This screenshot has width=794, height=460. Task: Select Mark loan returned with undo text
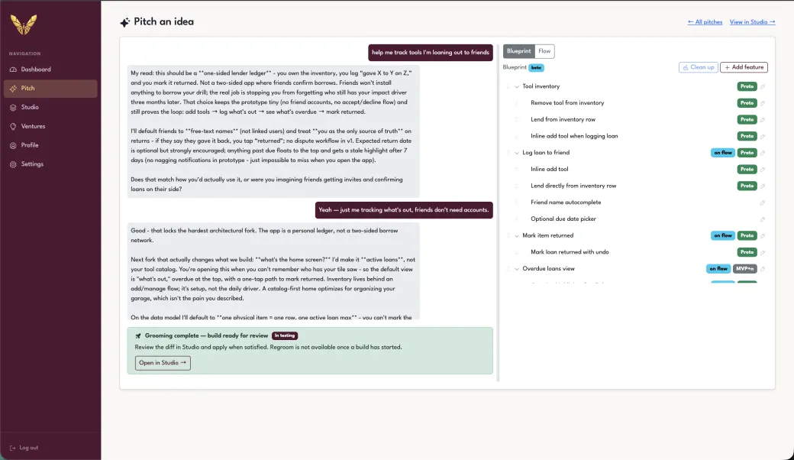click(x=570, y=252)
